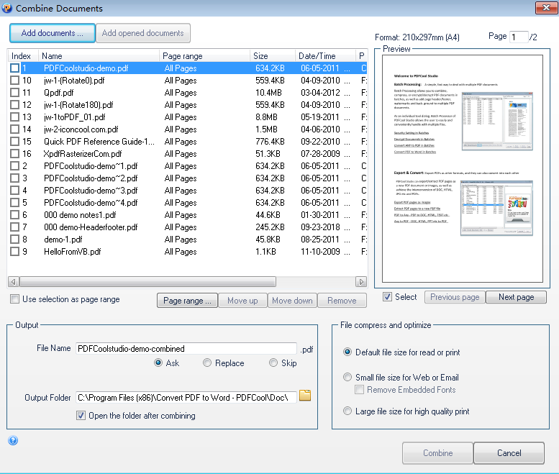
Task: Click the Remove button
Action: pyautogui.click(x=342, y=301)
